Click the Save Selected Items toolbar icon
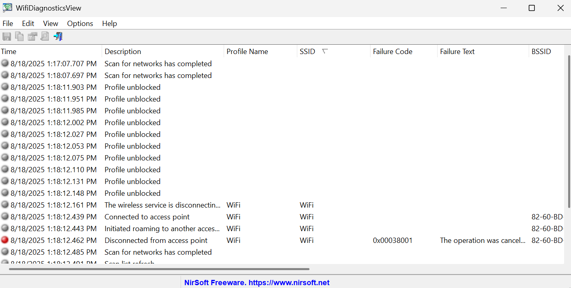This screenshot has width=571, height=288. [x=7, y=37]
